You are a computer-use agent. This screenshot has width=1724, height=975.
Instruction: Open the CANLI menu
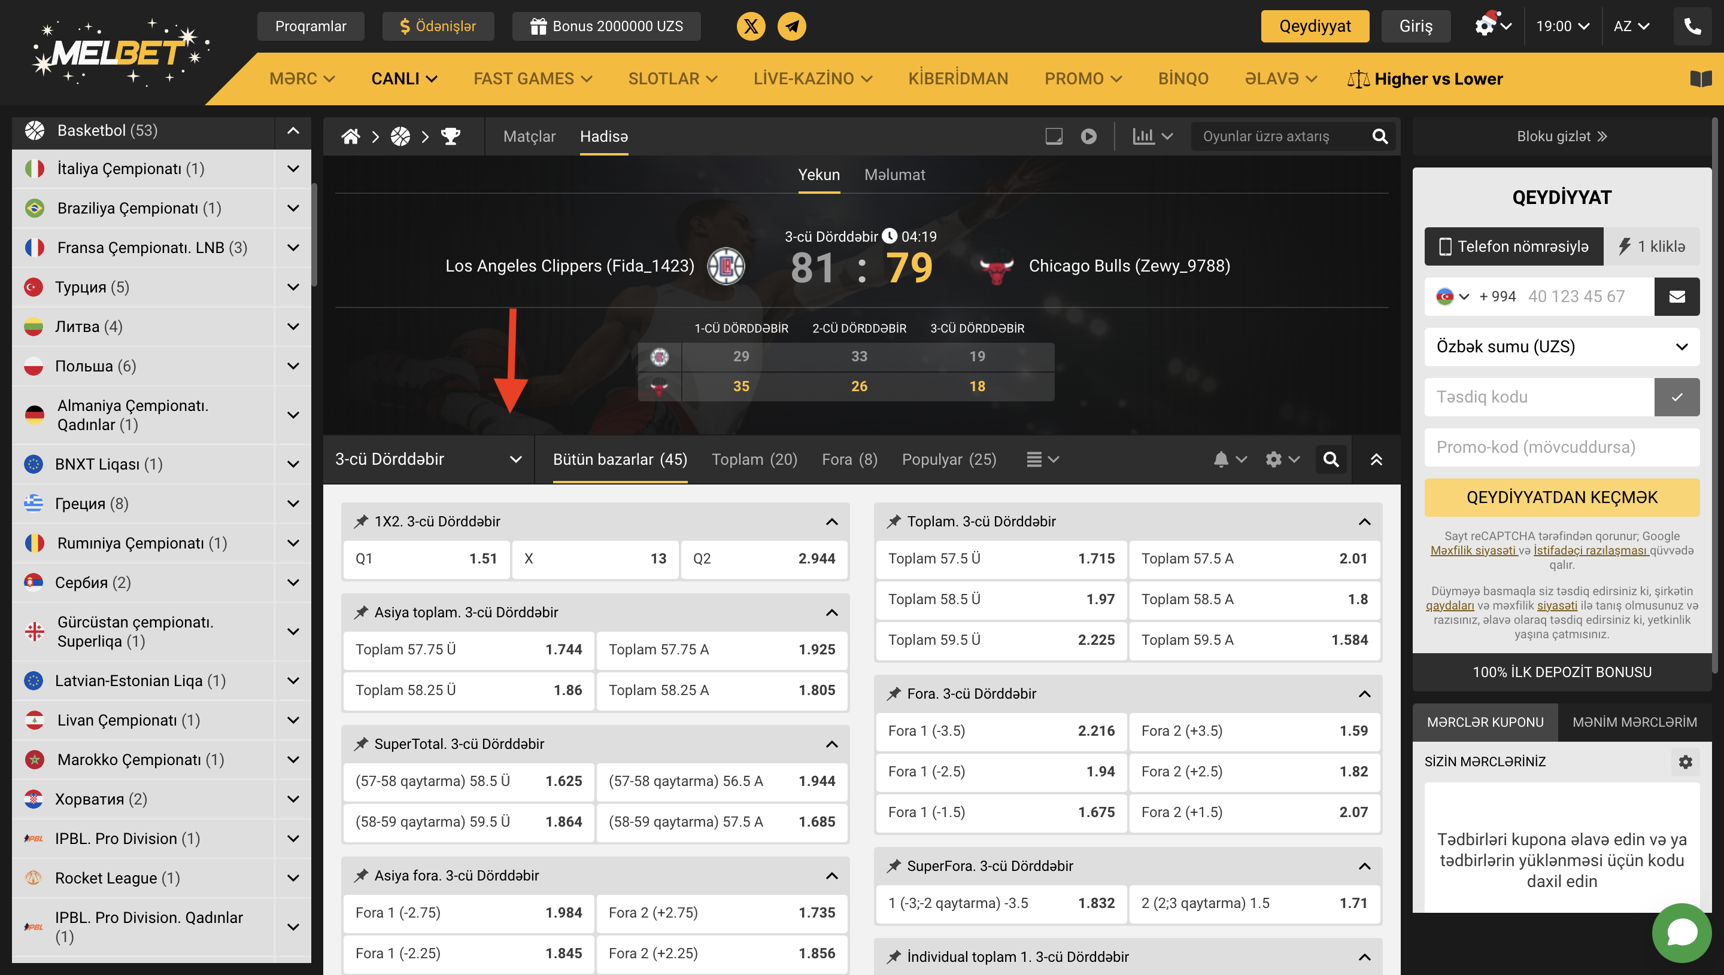coord(404,79)
